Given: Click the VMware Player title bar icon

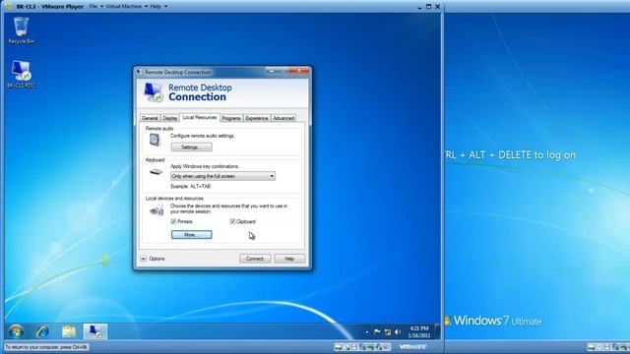Looking at the screenshot, I should (x=8, y=7).
